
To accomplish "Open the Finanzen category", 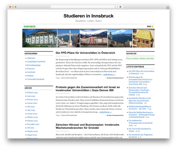I will click(x=31, y=69).
